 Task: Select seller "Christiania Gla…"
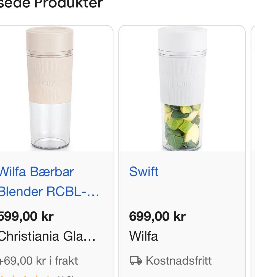(x=48, y=236)
